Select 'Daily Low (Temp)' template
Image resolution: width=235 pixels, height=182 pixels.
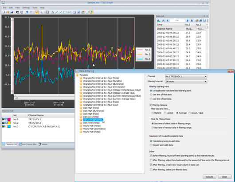tap(91, 117)
